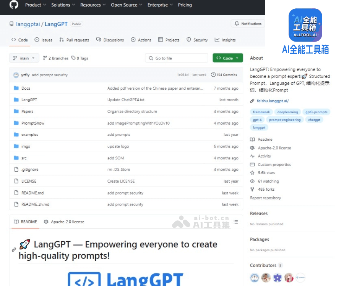This screenshot has width=344, height=286.
Task: Open the Insights tab
Action: click(x=225, y=40)
